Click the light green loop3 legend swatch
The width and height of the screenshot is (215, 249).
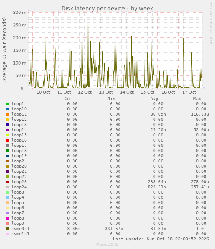(7, 192)
